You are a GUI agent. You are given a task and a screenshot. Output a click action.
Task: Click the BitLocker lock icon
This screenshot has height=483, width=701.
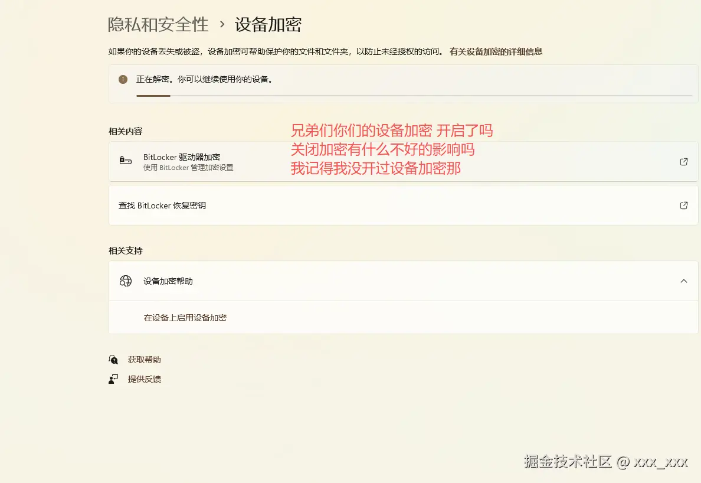point(125,161)
